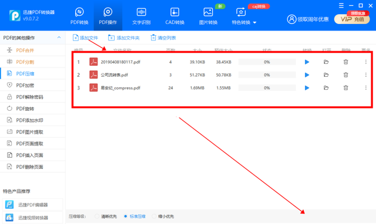
Task: Start converting 易安记_compress.pdf with play icon
Action: coord(307,88)
